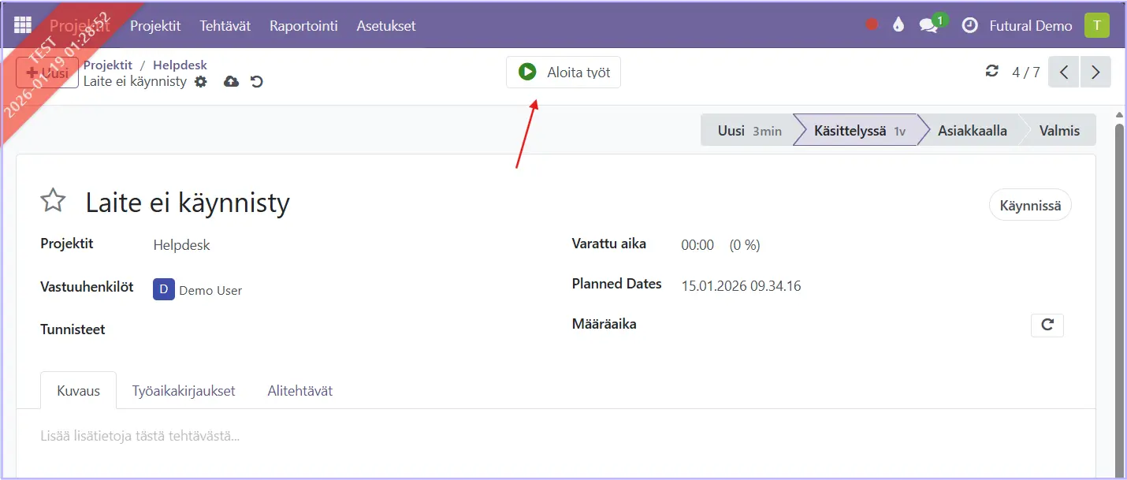Go to the next record arrow
The width and height of the screenshot is (1127, 480).
click(1095, 73)
